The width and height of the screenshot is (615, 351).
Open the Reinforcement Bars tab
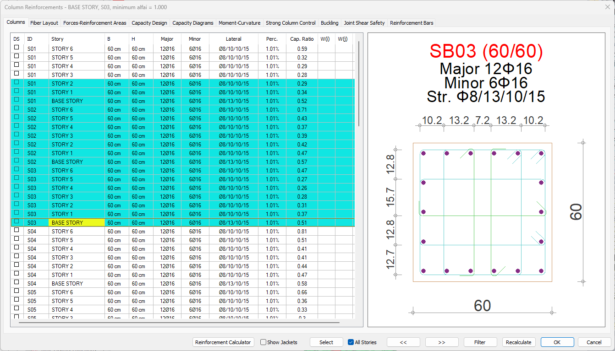tap(411, 23)
